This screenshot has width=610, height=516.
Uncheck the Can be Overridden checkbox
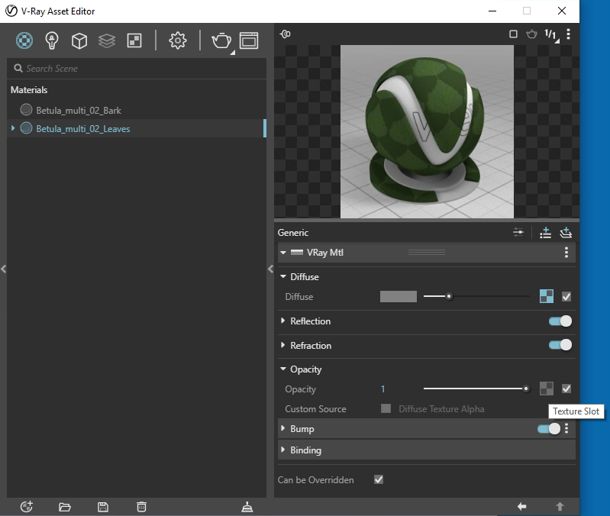[x=379, y=480]
